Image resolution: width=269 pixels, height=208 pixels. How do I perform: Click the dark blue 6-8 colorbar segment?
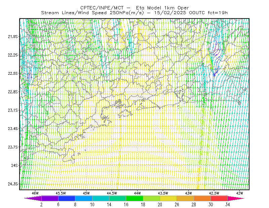67,198
